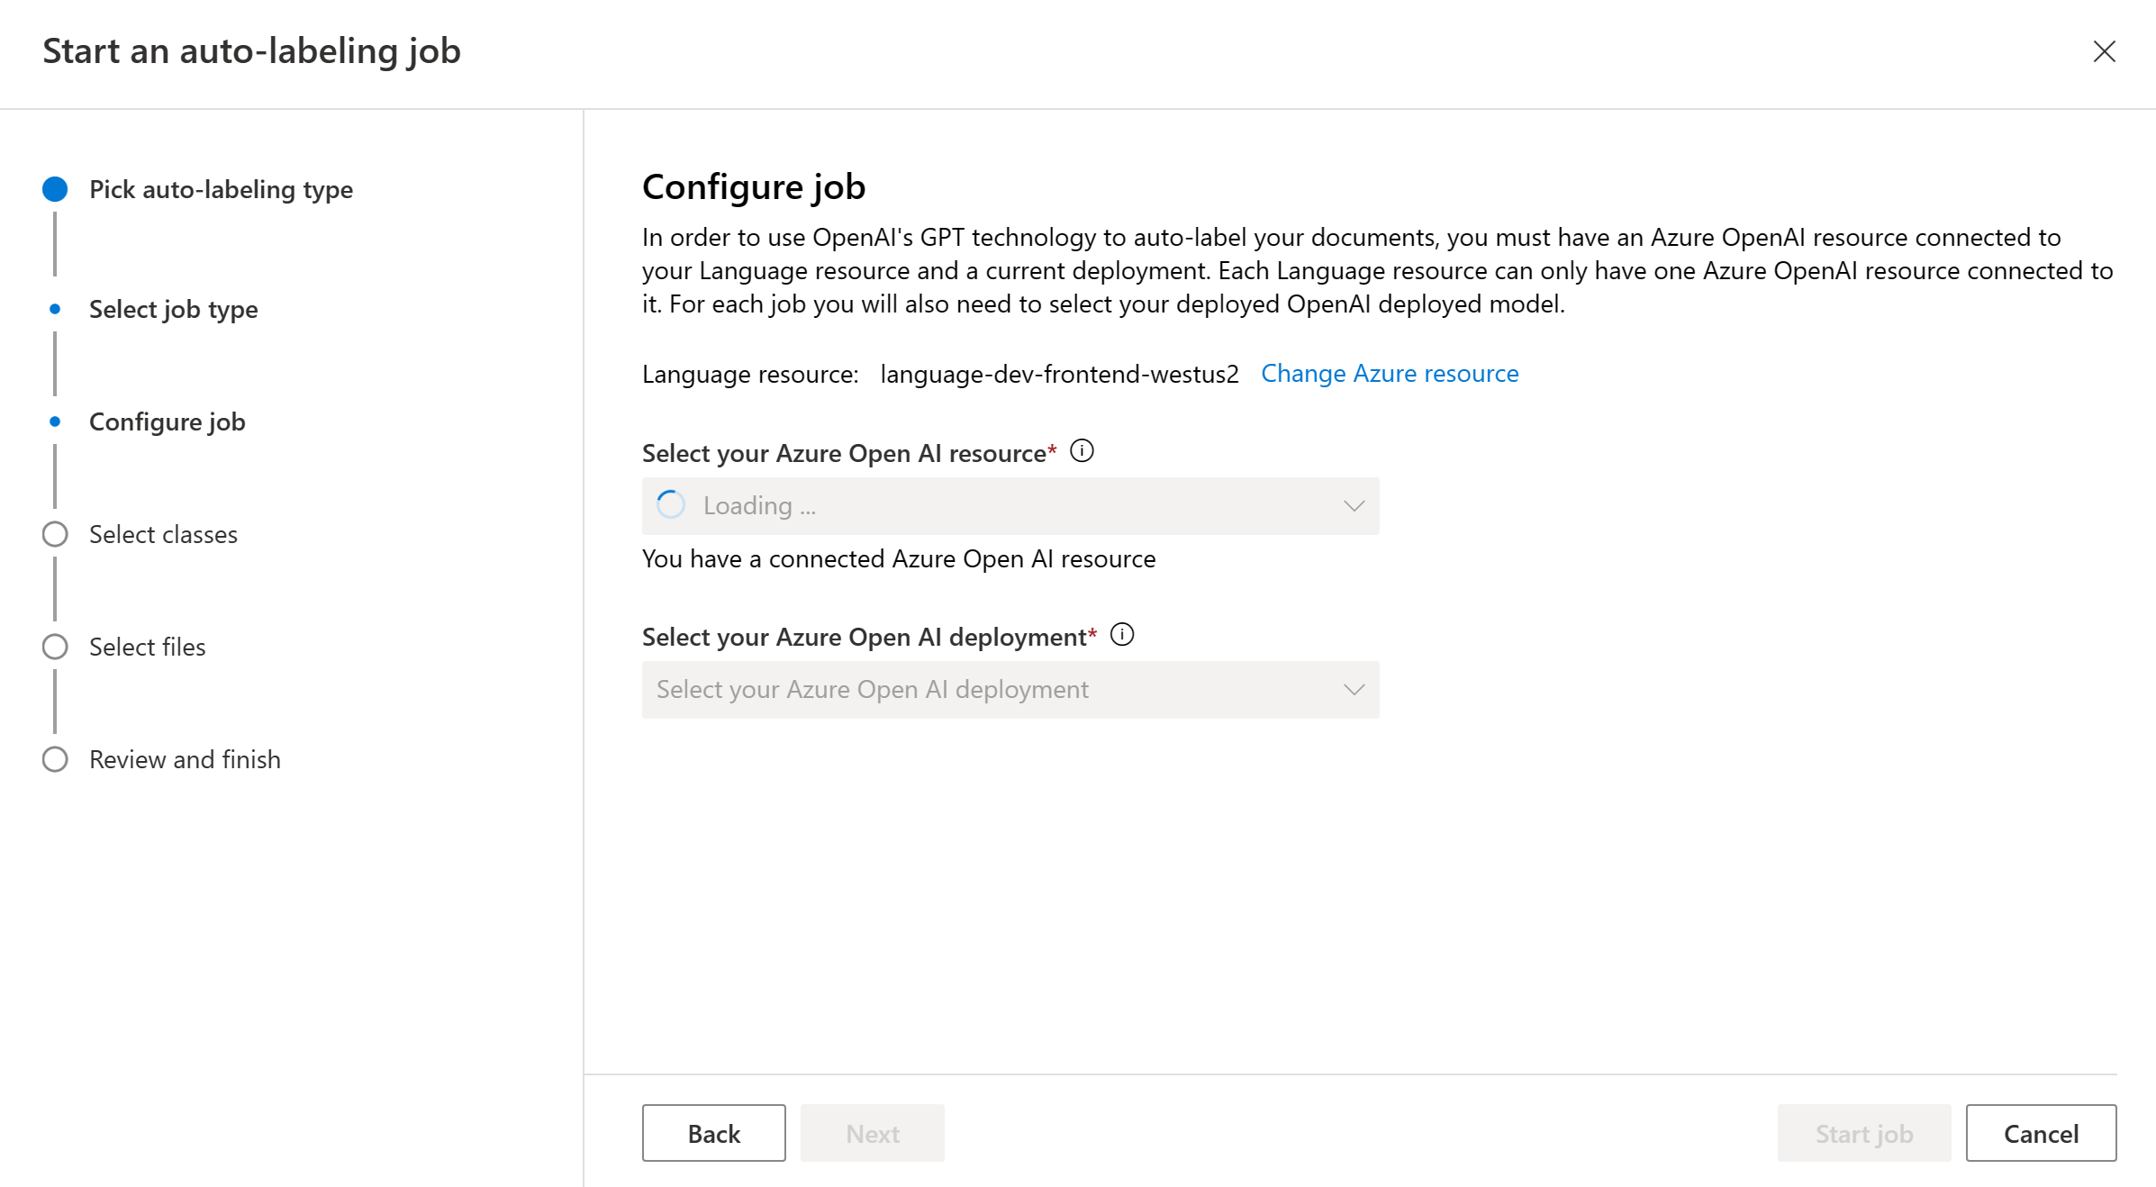Close the auto-labeling job dialog
The height and width of the screenshot is (1187, 2156).
[x=2104, y=51]
